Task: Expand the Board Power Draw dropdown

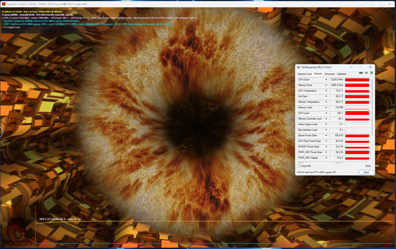Action: 326,136
